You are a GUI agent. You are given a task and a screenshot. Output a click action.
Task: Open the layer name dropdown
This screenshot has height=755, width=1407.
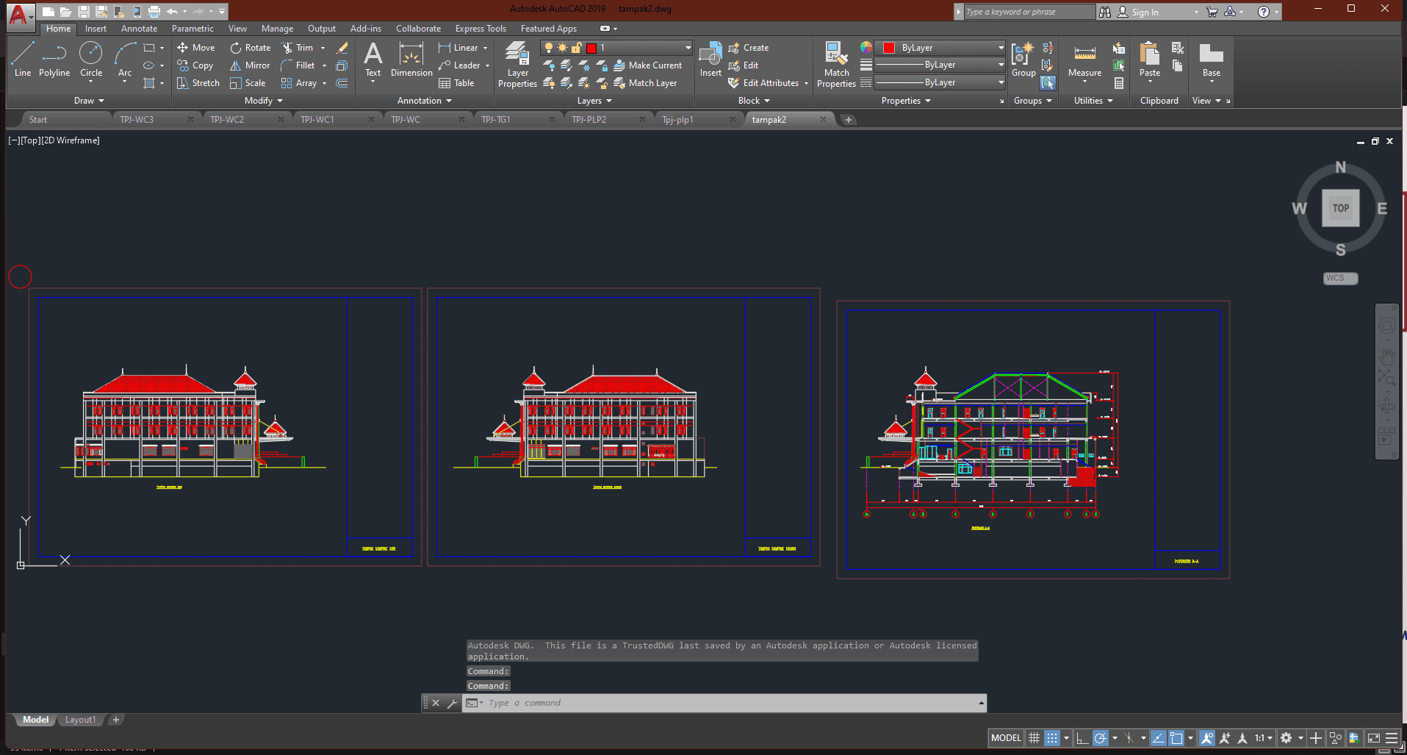tap(688, 48)
